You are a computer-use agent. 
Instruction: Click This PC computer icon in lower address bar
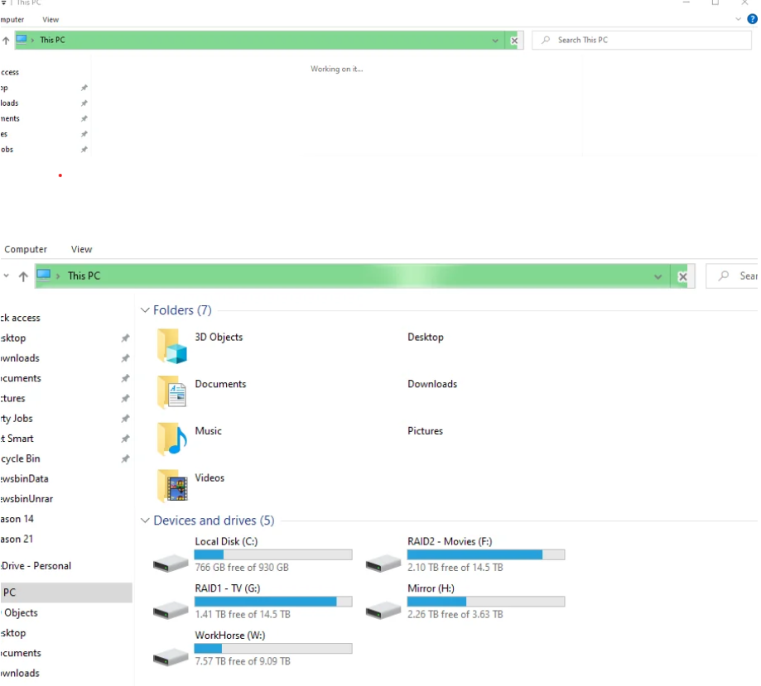tap(44, 276)
